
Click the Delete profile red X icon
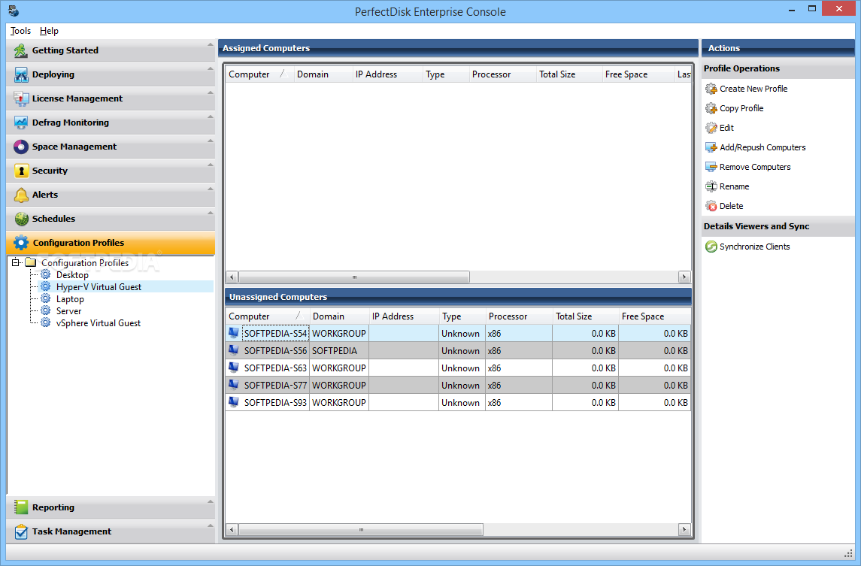click(x=711, y=206)
